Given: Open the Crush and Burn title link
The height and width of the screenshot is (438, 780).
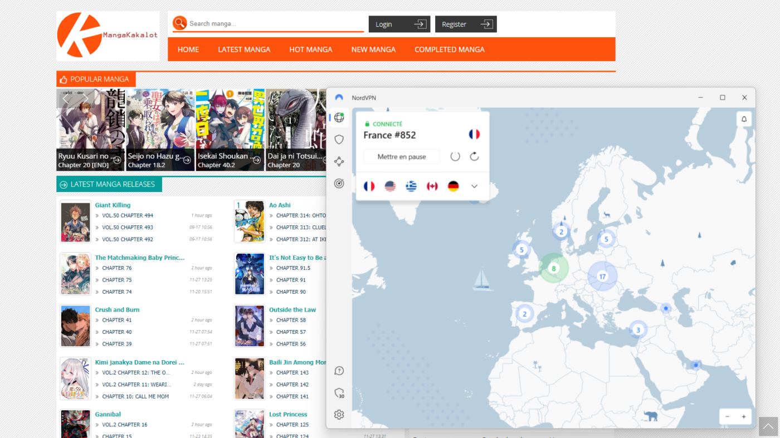Looking at the screenshot, I should click(x=117, y=310).
